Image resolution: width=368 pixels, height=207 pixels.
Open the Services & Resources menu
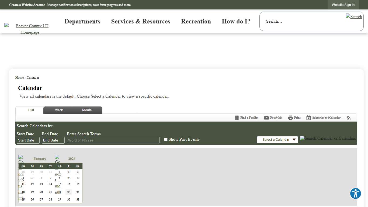[141, 22]
